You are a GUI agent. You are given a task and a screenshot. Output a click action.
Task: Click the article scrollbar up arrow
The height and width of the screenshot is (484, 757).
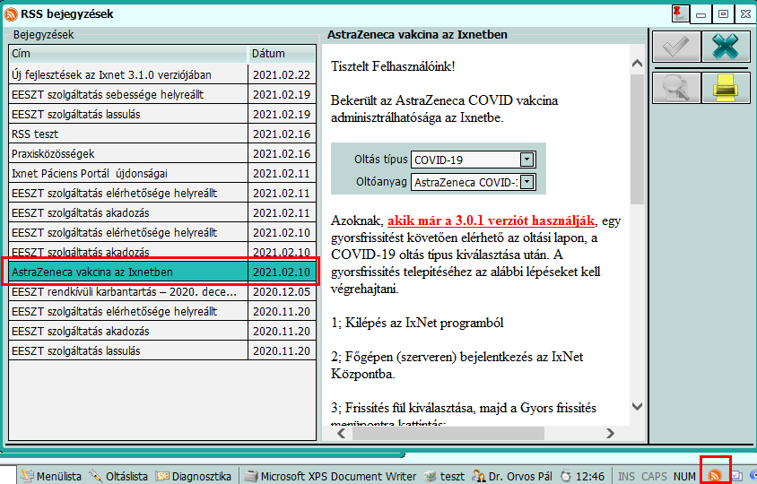(637, 64)
